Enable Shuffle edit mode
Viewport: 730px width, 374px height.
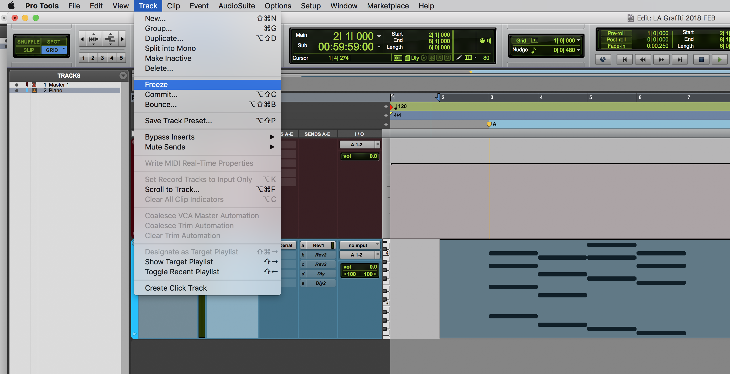tap(28, 42)
